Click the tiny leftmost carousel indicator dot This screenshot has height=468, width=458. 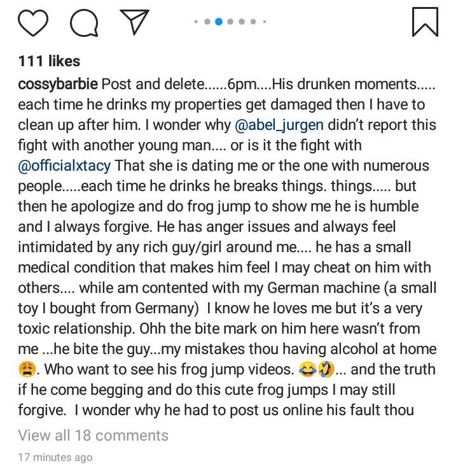(x=196, y=22)
